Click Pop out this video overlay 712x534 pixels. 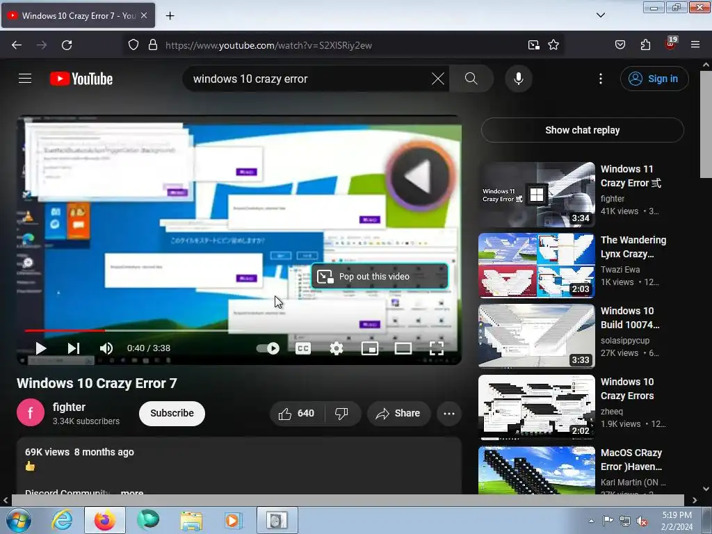point(380,276)
